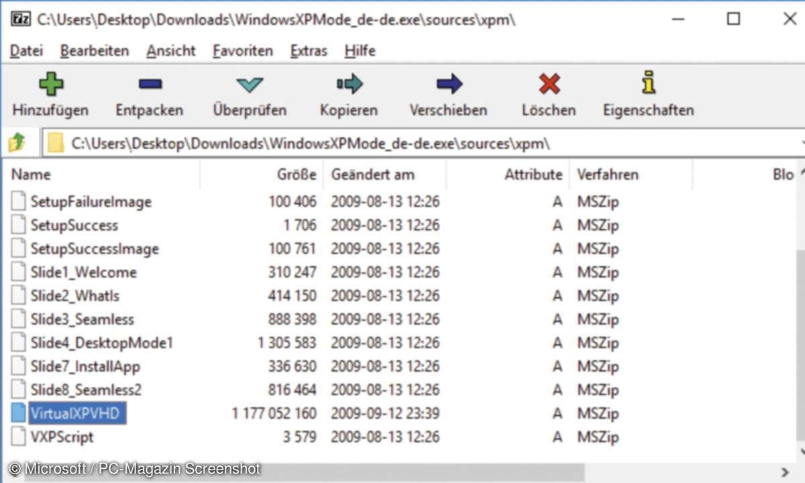The height and width of the screenshot is (483, 805).
Task: Click the size value 310 247
Action: [292, 272]
